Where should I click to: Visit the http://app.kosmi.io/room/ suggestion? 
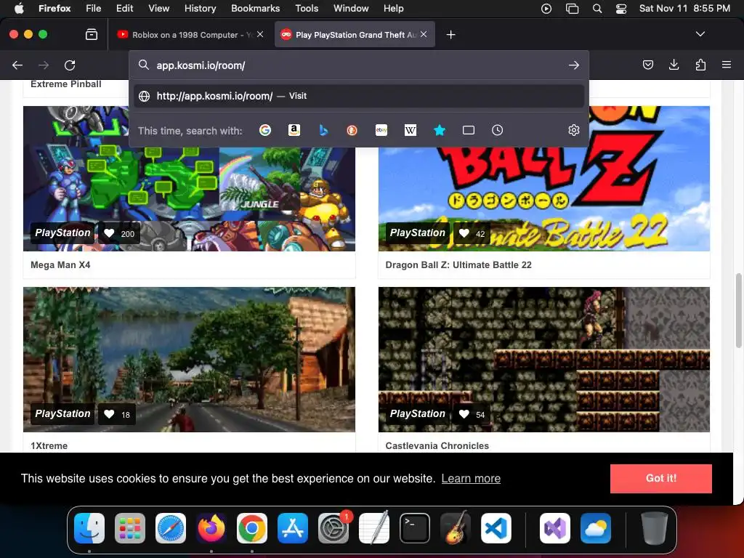click(x=359, y=96)
